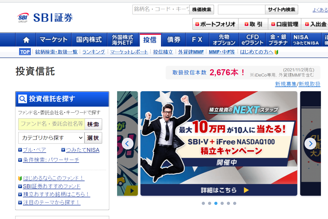This screenshot has width=328, height=219.
Task: Focus the ファンド名・委託会社名 search field
Action: click(51, 124)
